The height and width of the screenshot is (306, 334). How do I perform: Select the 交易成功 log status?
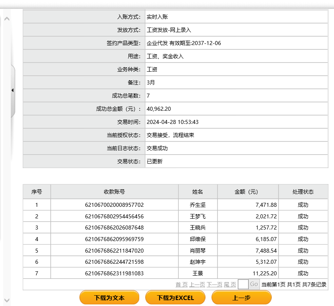click(x=157, y=149)
